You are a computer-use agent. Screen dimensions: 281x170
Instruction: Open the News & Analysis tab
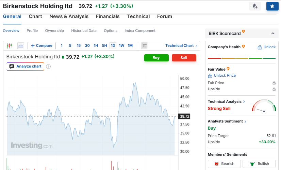(x=69, y=16)
